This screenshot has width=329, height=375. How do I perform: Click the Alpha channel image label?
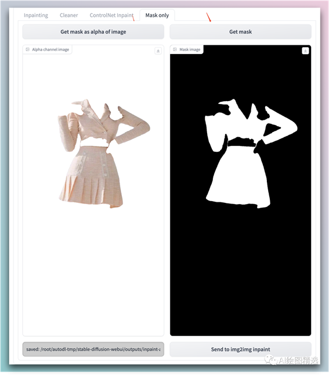(x=50, y=49)
